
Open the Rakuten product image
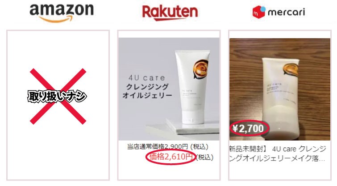pos(169,89)
